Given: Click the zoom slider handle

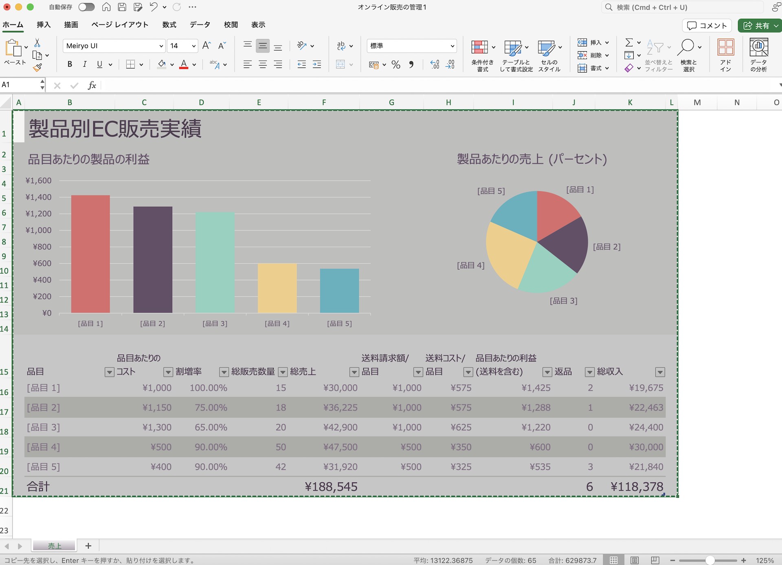Looking at the screenshot, I should tap(710, 561).
